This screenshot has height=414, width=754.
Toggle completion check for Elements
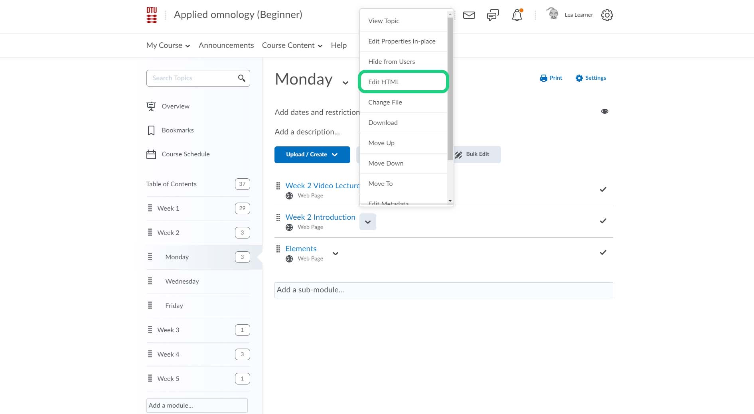pyautogui.click(x=603, y=252)
